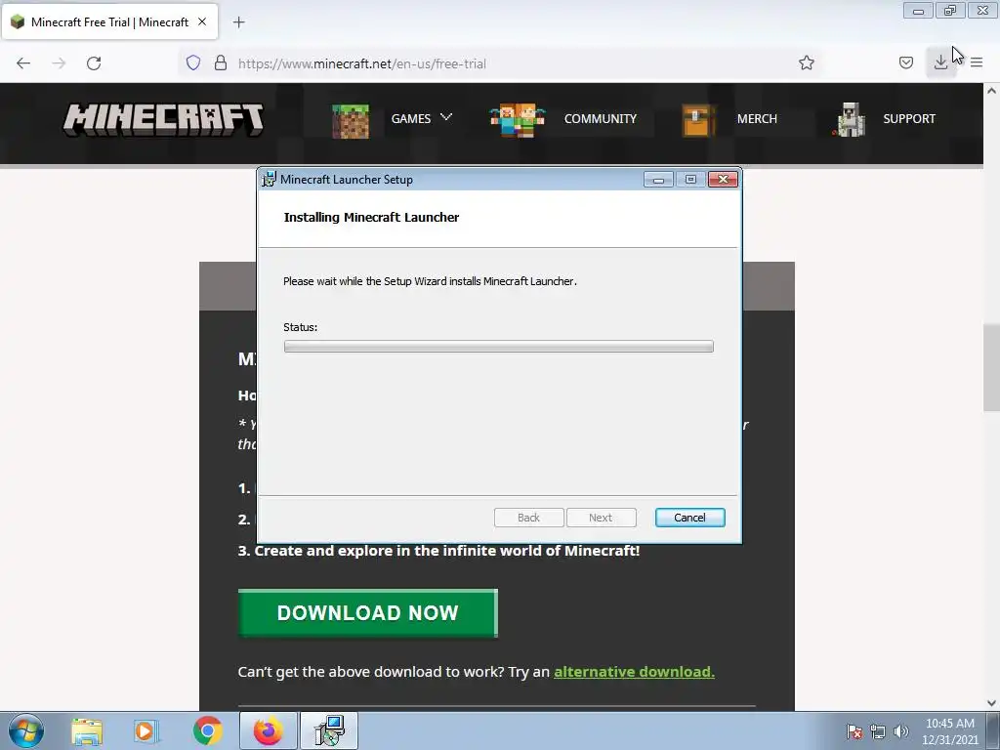This screenshot has width=1000, height=750.
Task: Close the Minecraft Free Trial tab
Action: click(202, 21)
